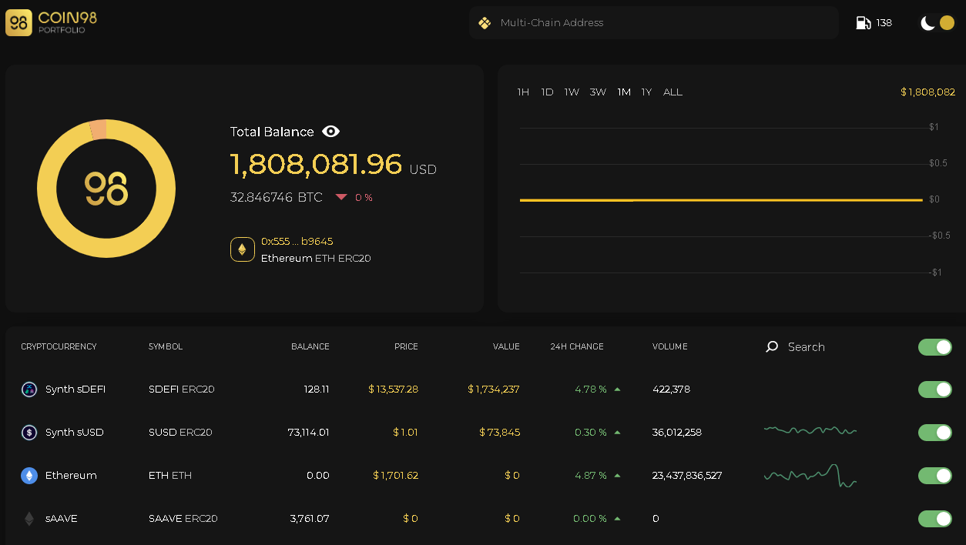
Task: Click the value $1,734,237
Action: point(494,390)
